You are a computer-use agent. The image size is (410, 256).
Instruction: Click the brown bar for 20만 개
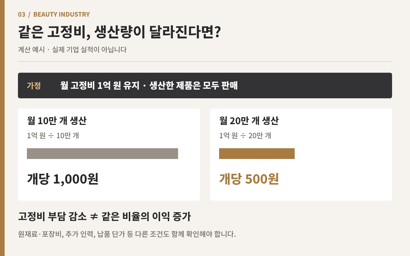257,154
